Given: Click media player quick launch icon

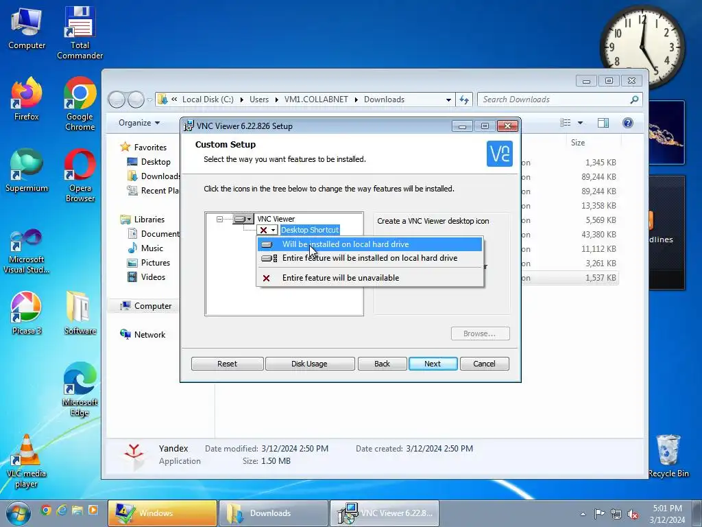Looking at the screenshot, I should tap(93, 510).
